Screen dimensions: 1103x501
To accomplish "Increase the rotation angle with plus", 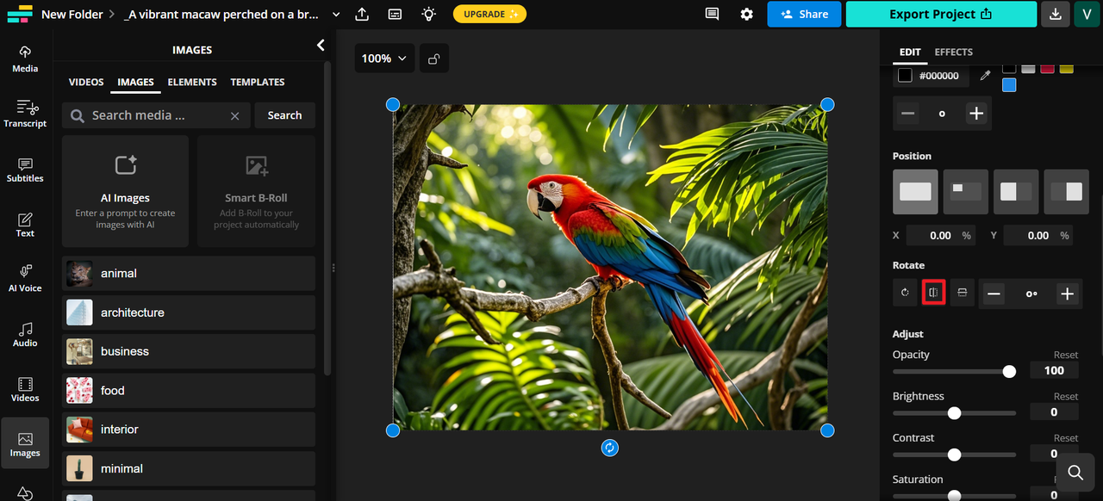I will pos(1067,294).
